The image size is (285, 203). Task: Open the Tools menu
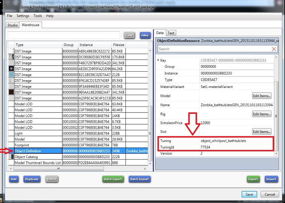click(38, 16)
